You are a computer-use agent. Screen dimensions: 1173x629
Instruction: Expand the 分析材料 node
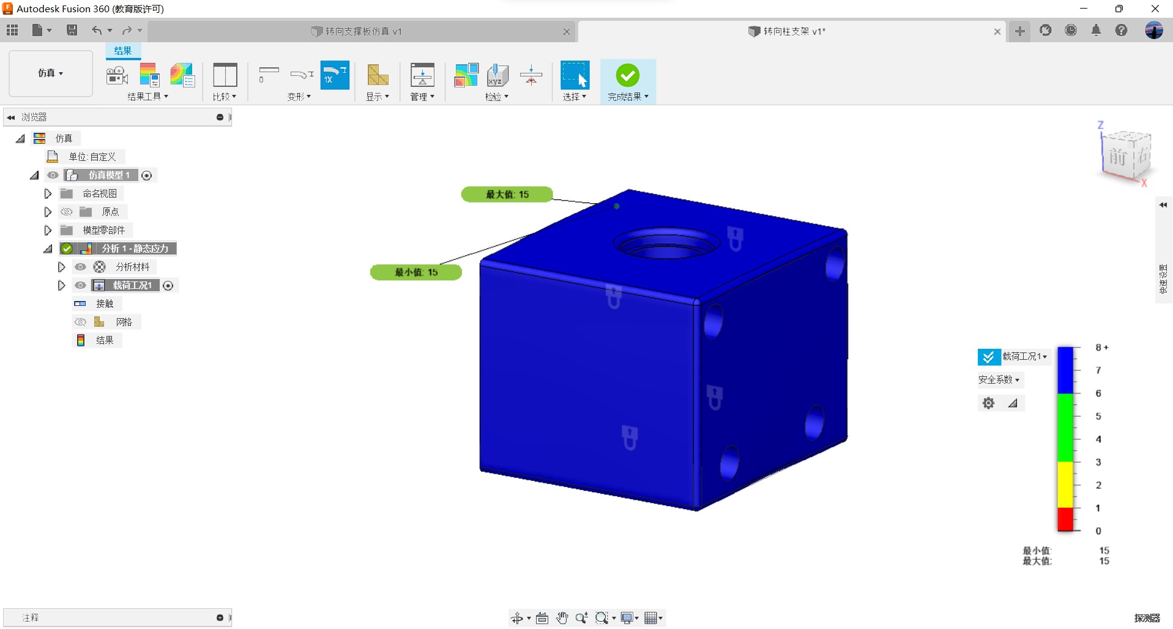(x=61, y=267)
